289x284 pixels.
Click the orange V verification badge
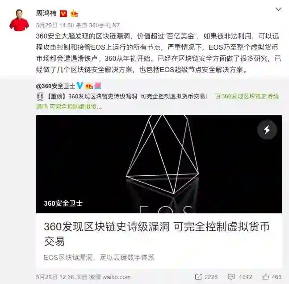[x=63, y=14]
